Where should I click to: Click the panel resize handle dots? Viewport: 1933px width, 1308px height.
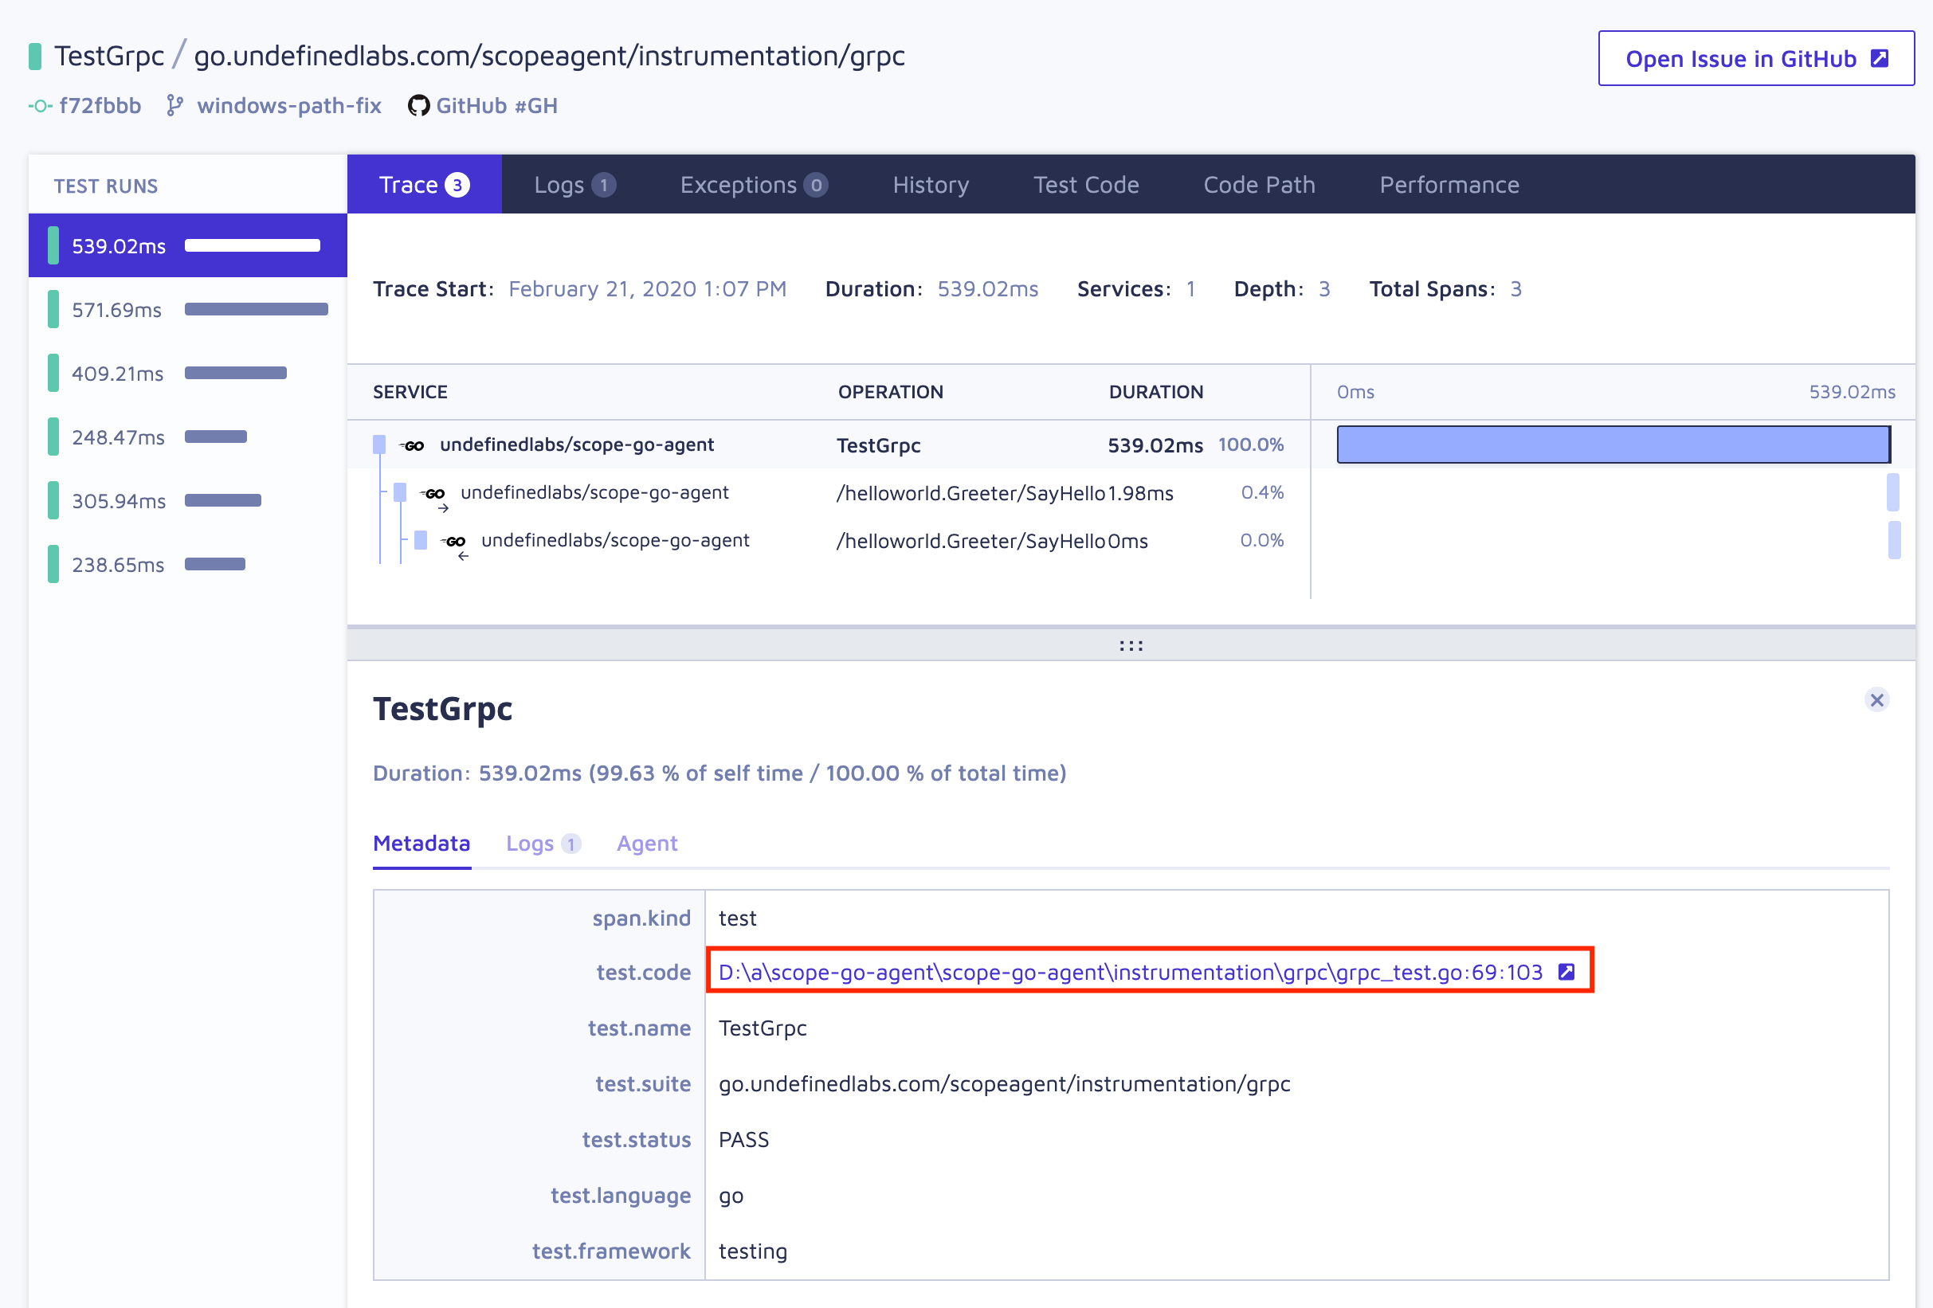tap(1131, 645)
